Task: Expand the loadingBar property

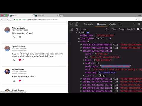Action: point(79,39)
